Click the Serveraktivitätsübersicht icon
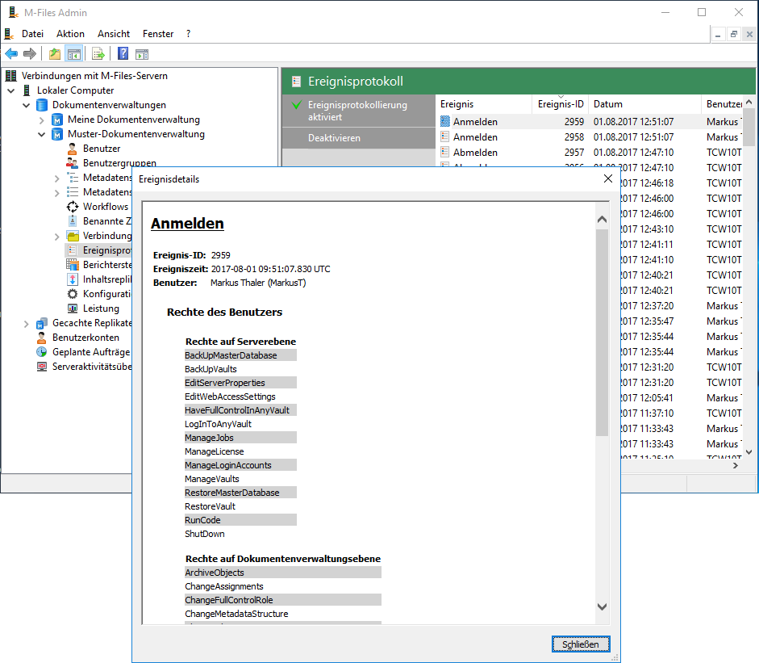759x663 pixels. (42, 367)
